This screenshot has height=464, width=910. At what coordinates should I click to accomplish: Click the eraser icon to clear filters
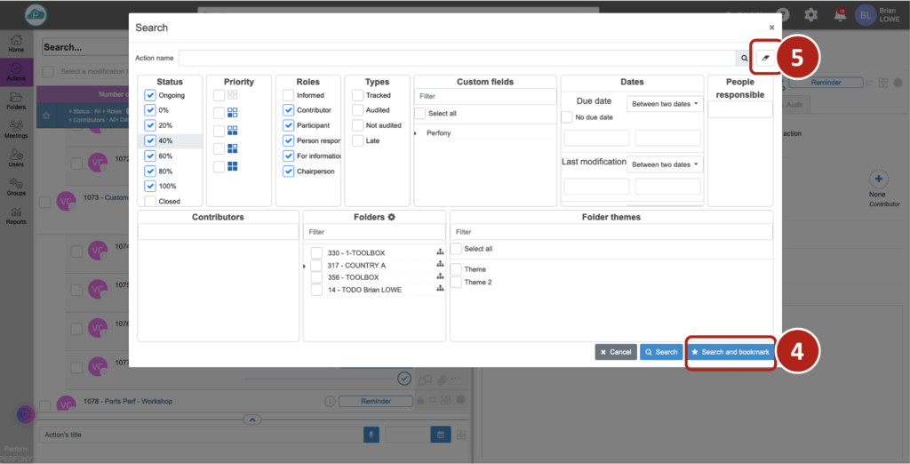point(766,58)
